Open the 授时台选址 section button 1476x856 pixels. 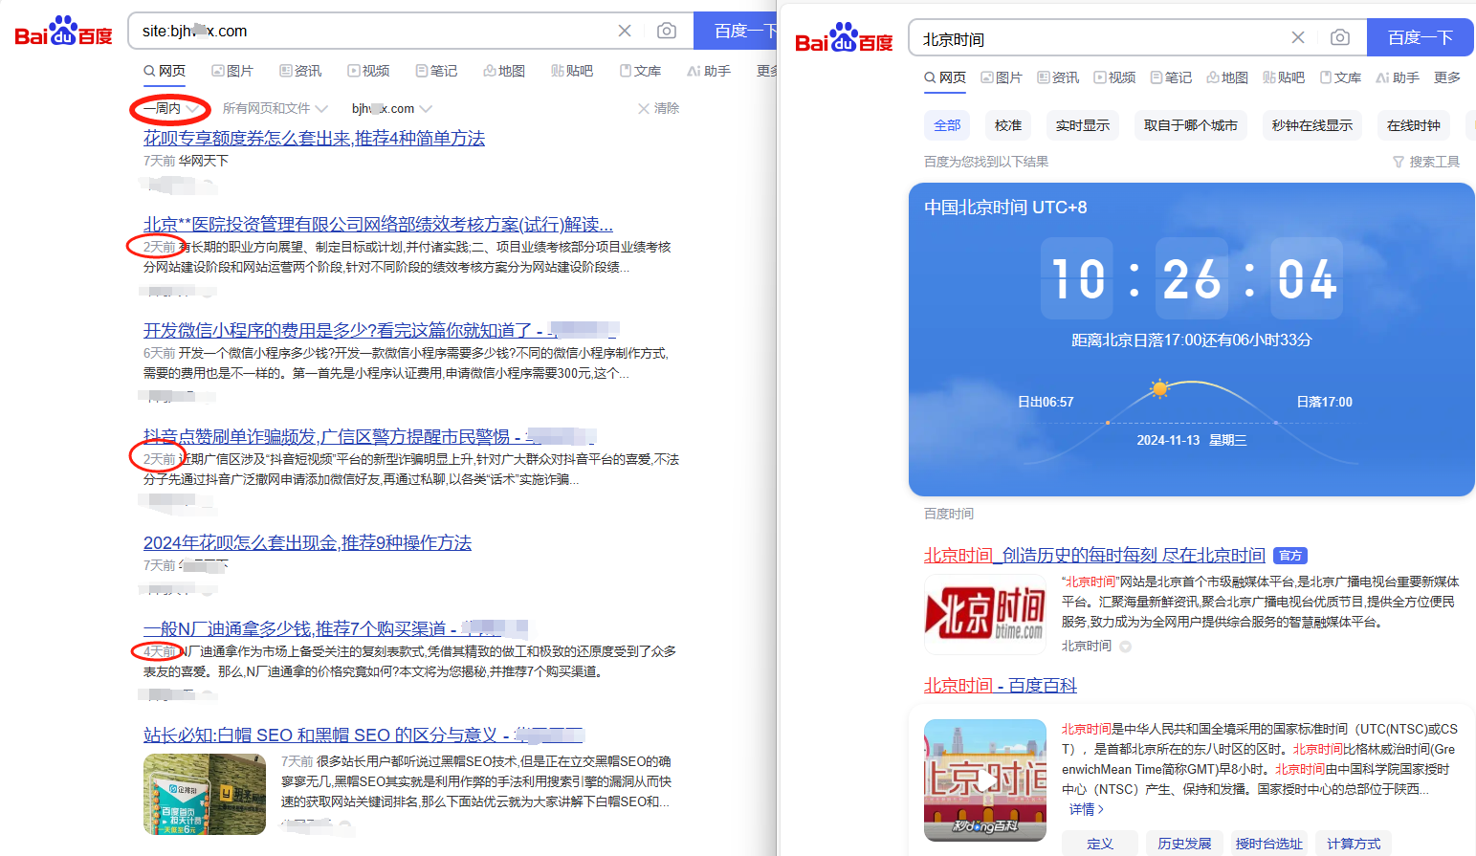tap(1268, 844)
